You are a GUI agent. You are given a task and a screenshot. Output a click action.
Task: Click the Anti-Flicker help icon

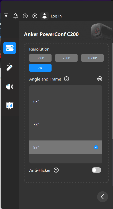pyautogui.click(x=56, y=170)
